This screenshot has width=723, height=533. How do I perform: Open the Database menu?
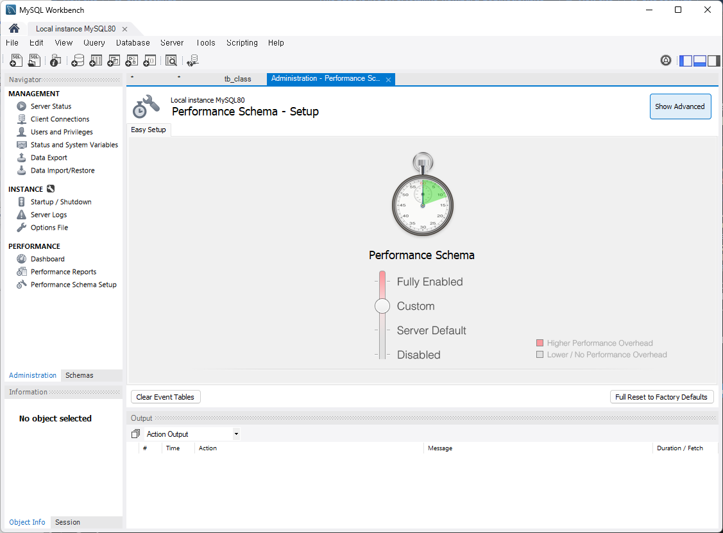coord(133,43)
